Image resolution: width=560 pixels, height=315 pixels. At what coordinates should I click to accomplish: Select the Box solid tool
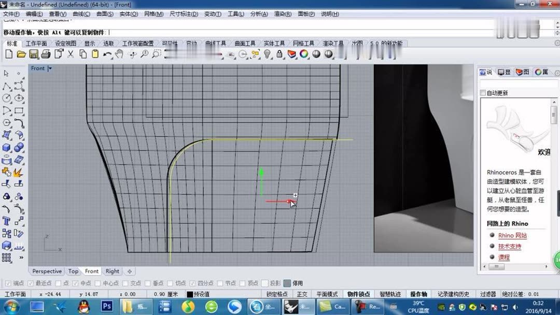7,148
